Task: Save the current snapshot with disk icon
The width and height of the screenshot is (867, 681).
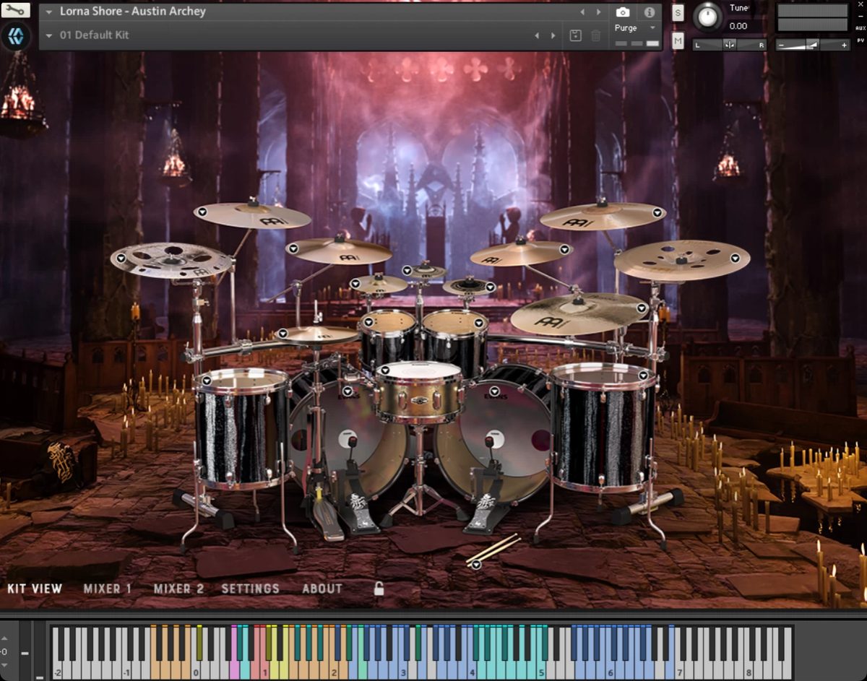Action: (x=575, y=35)
